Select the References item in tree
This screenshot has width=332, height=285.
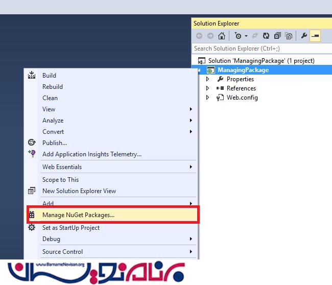click(x=241, y=88)
